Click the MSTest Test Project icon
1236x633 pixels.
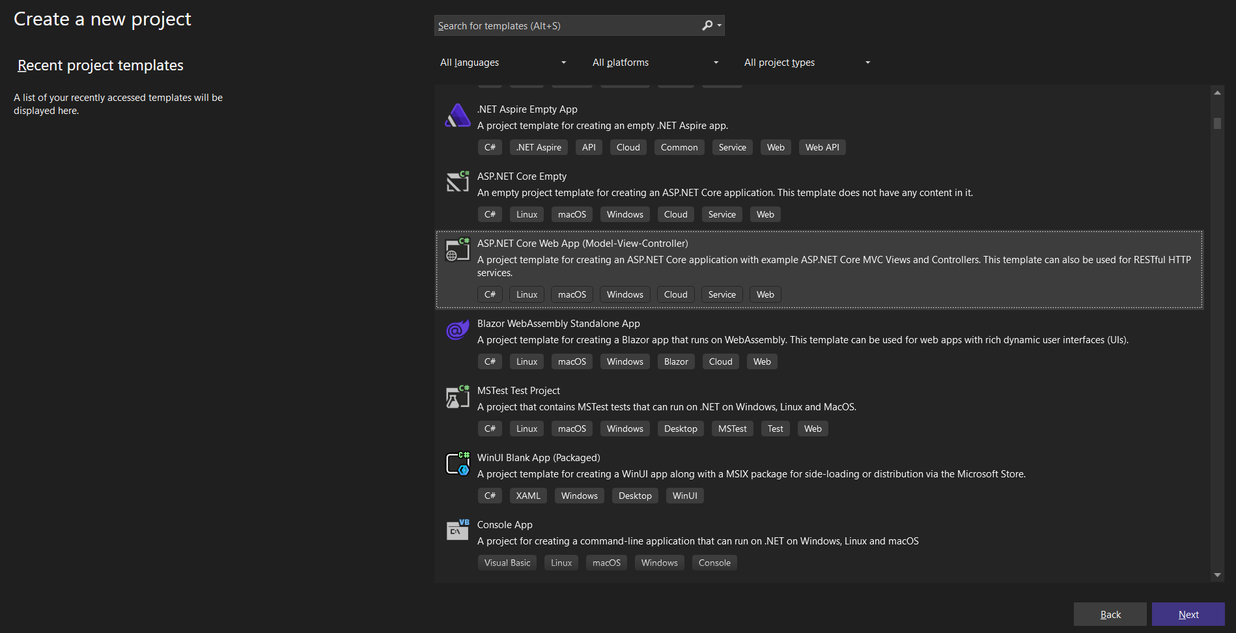458,397
